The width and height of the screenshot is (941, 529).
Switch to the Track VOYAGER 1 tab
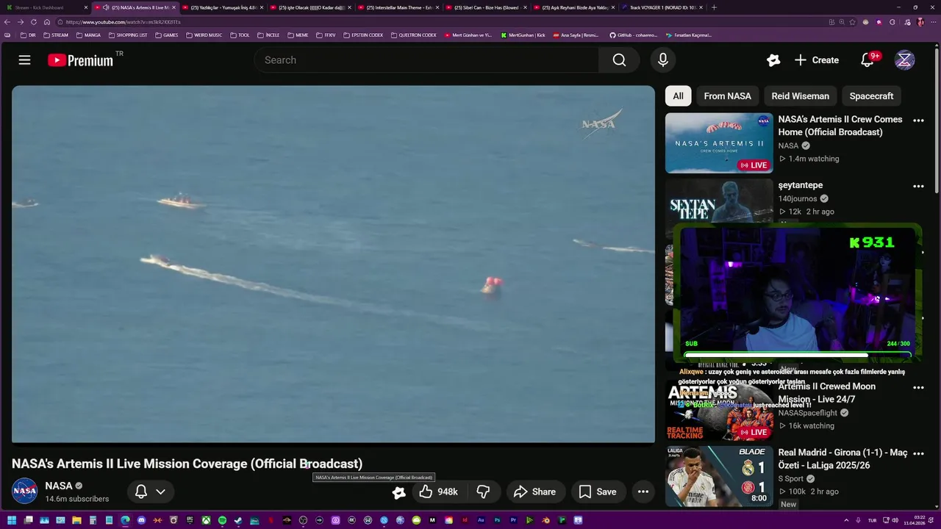click(662, 7)
